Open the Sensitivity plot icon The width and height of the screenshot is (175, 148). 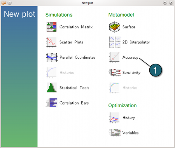click(115, 72)
